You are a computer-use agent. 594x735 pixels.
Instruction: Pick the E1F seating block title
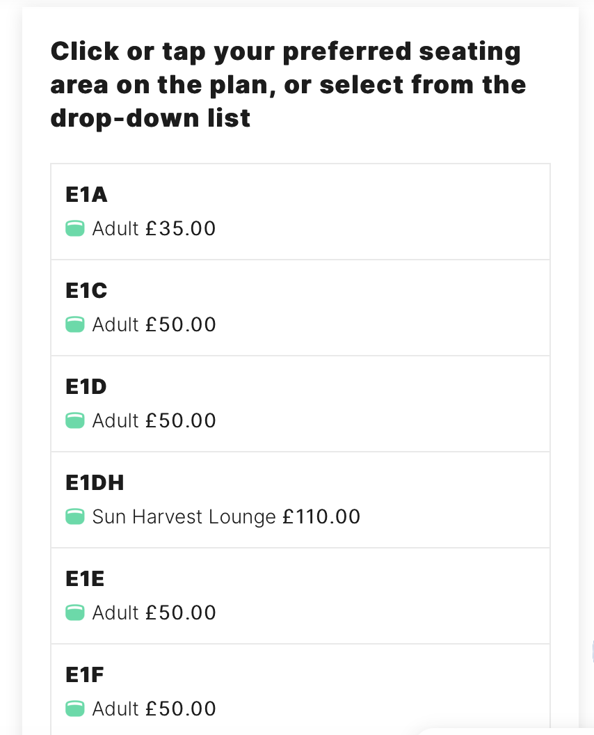pyautogui.click(x=84, y=675)
